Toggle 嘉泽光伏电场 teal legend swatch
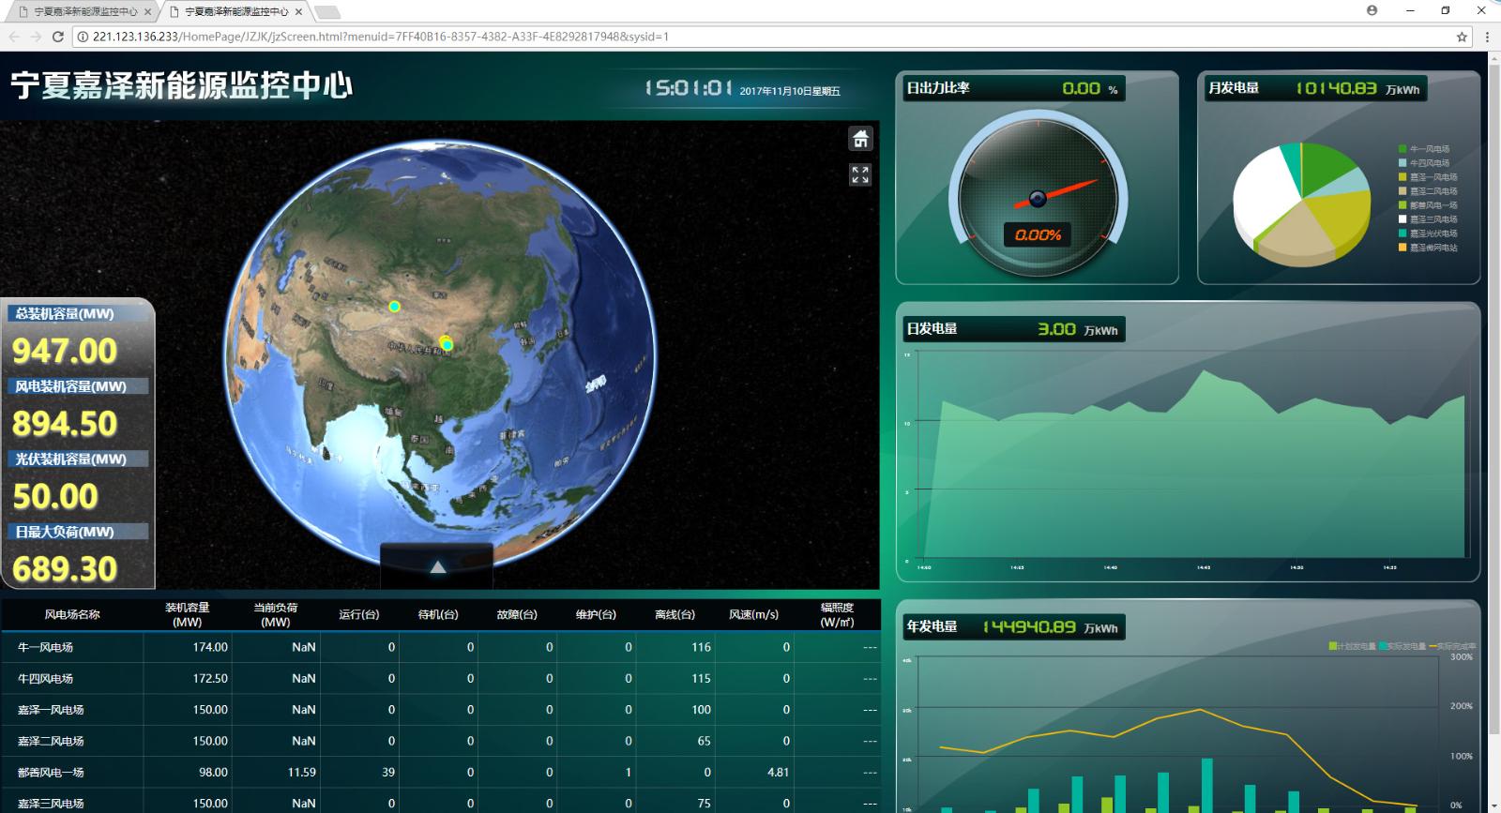The height and width of the screenshot is (813, 1501). (1402, 233)
